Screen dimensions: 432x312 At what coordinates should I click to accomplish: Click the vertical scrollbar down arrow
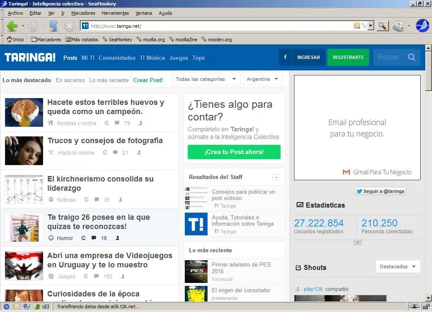tap(428, 298)
